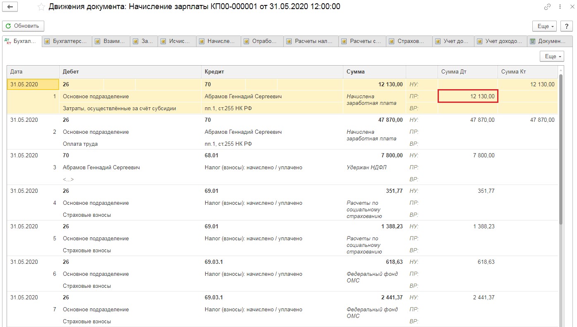Click the back arrow navigation button
Image resolution: width=577 pixels, height=327 pixels.
(x=10, y=7)
